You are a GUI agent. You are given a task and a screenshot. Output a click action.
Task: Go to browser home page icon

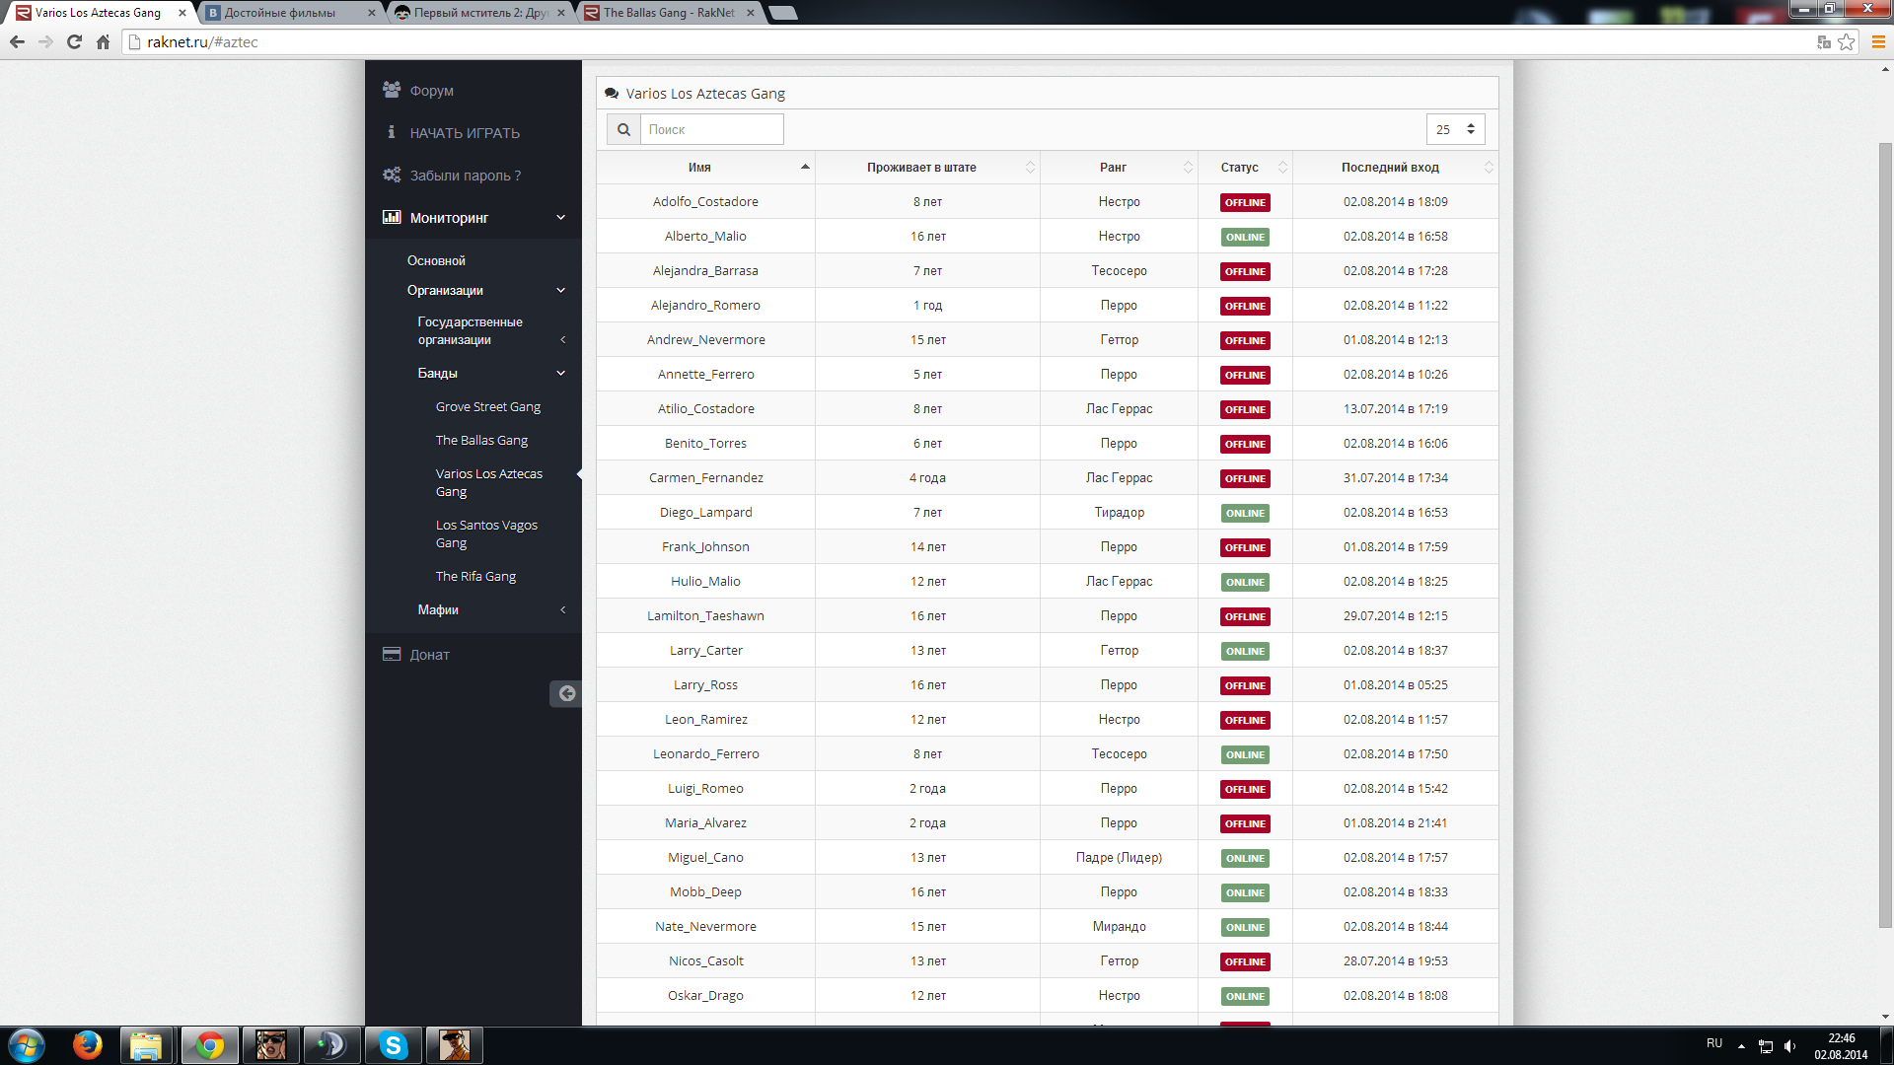(103, 42)
